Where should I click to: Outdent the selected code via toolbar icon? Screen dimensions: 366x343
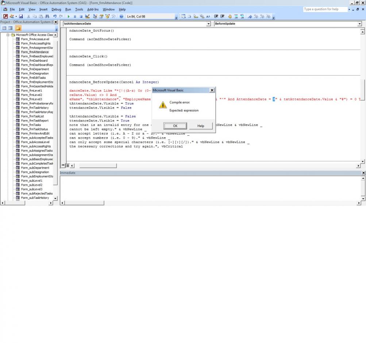222,16
